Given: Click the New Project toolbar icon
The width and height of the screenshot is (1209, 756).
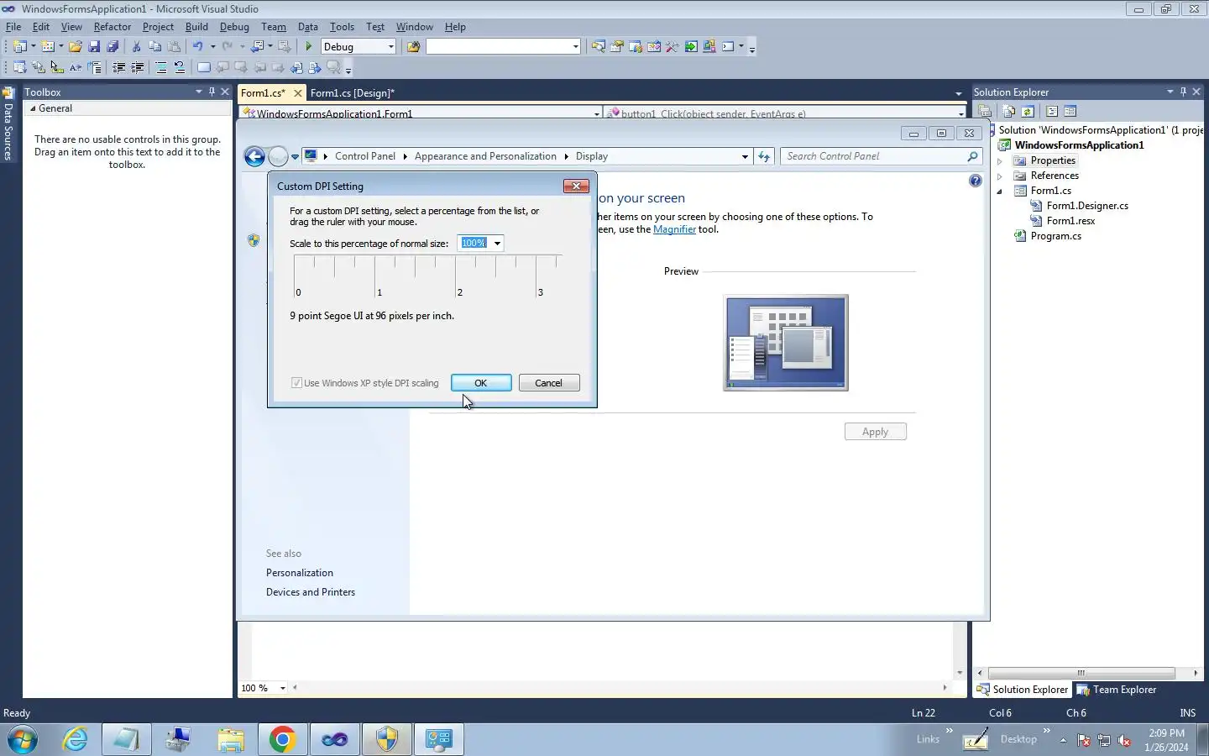Looking at the screenshot, I should 19,47.
